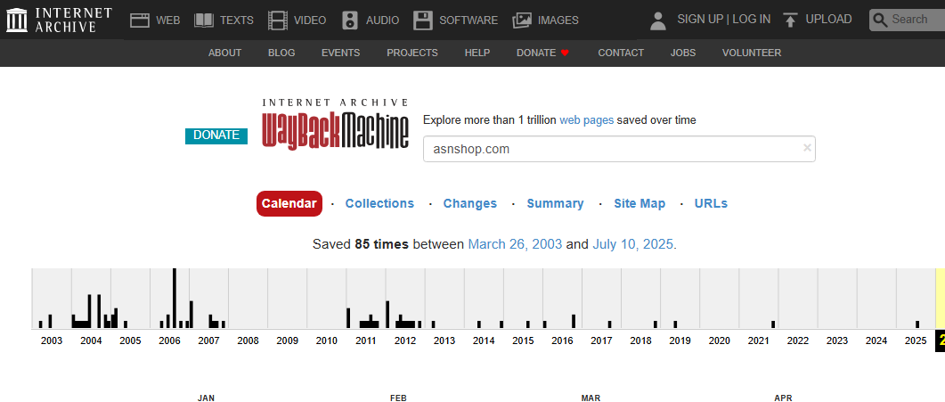Switch to the Changes tab
This screenshot has width=945, height=402.
470,204
